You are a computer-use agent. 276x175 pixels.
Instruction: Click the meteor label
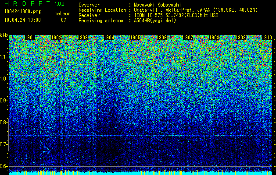(x=62, y=14)
